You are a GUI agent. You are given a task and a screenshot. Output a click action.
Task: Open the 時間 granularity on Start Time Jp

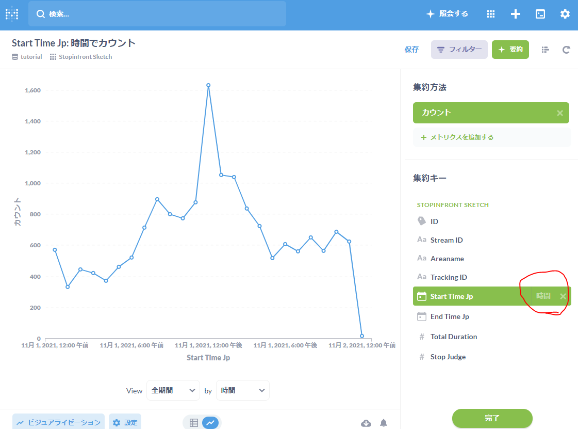pyautogui.click(x=543, y=296)
